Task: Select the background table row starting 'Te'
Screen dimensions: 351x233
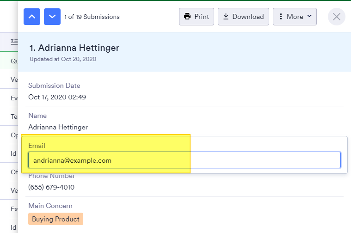Action: pos(14,116)
